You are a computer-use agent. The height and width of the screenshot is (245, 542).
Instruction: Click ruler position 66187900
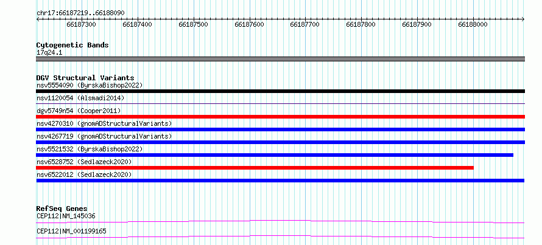[417, 24]
